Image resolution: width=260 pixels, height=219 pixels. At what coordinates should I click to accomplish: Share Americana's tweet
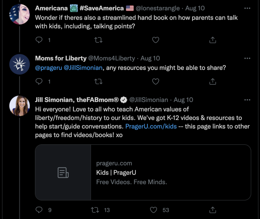(x=213, y=40)
